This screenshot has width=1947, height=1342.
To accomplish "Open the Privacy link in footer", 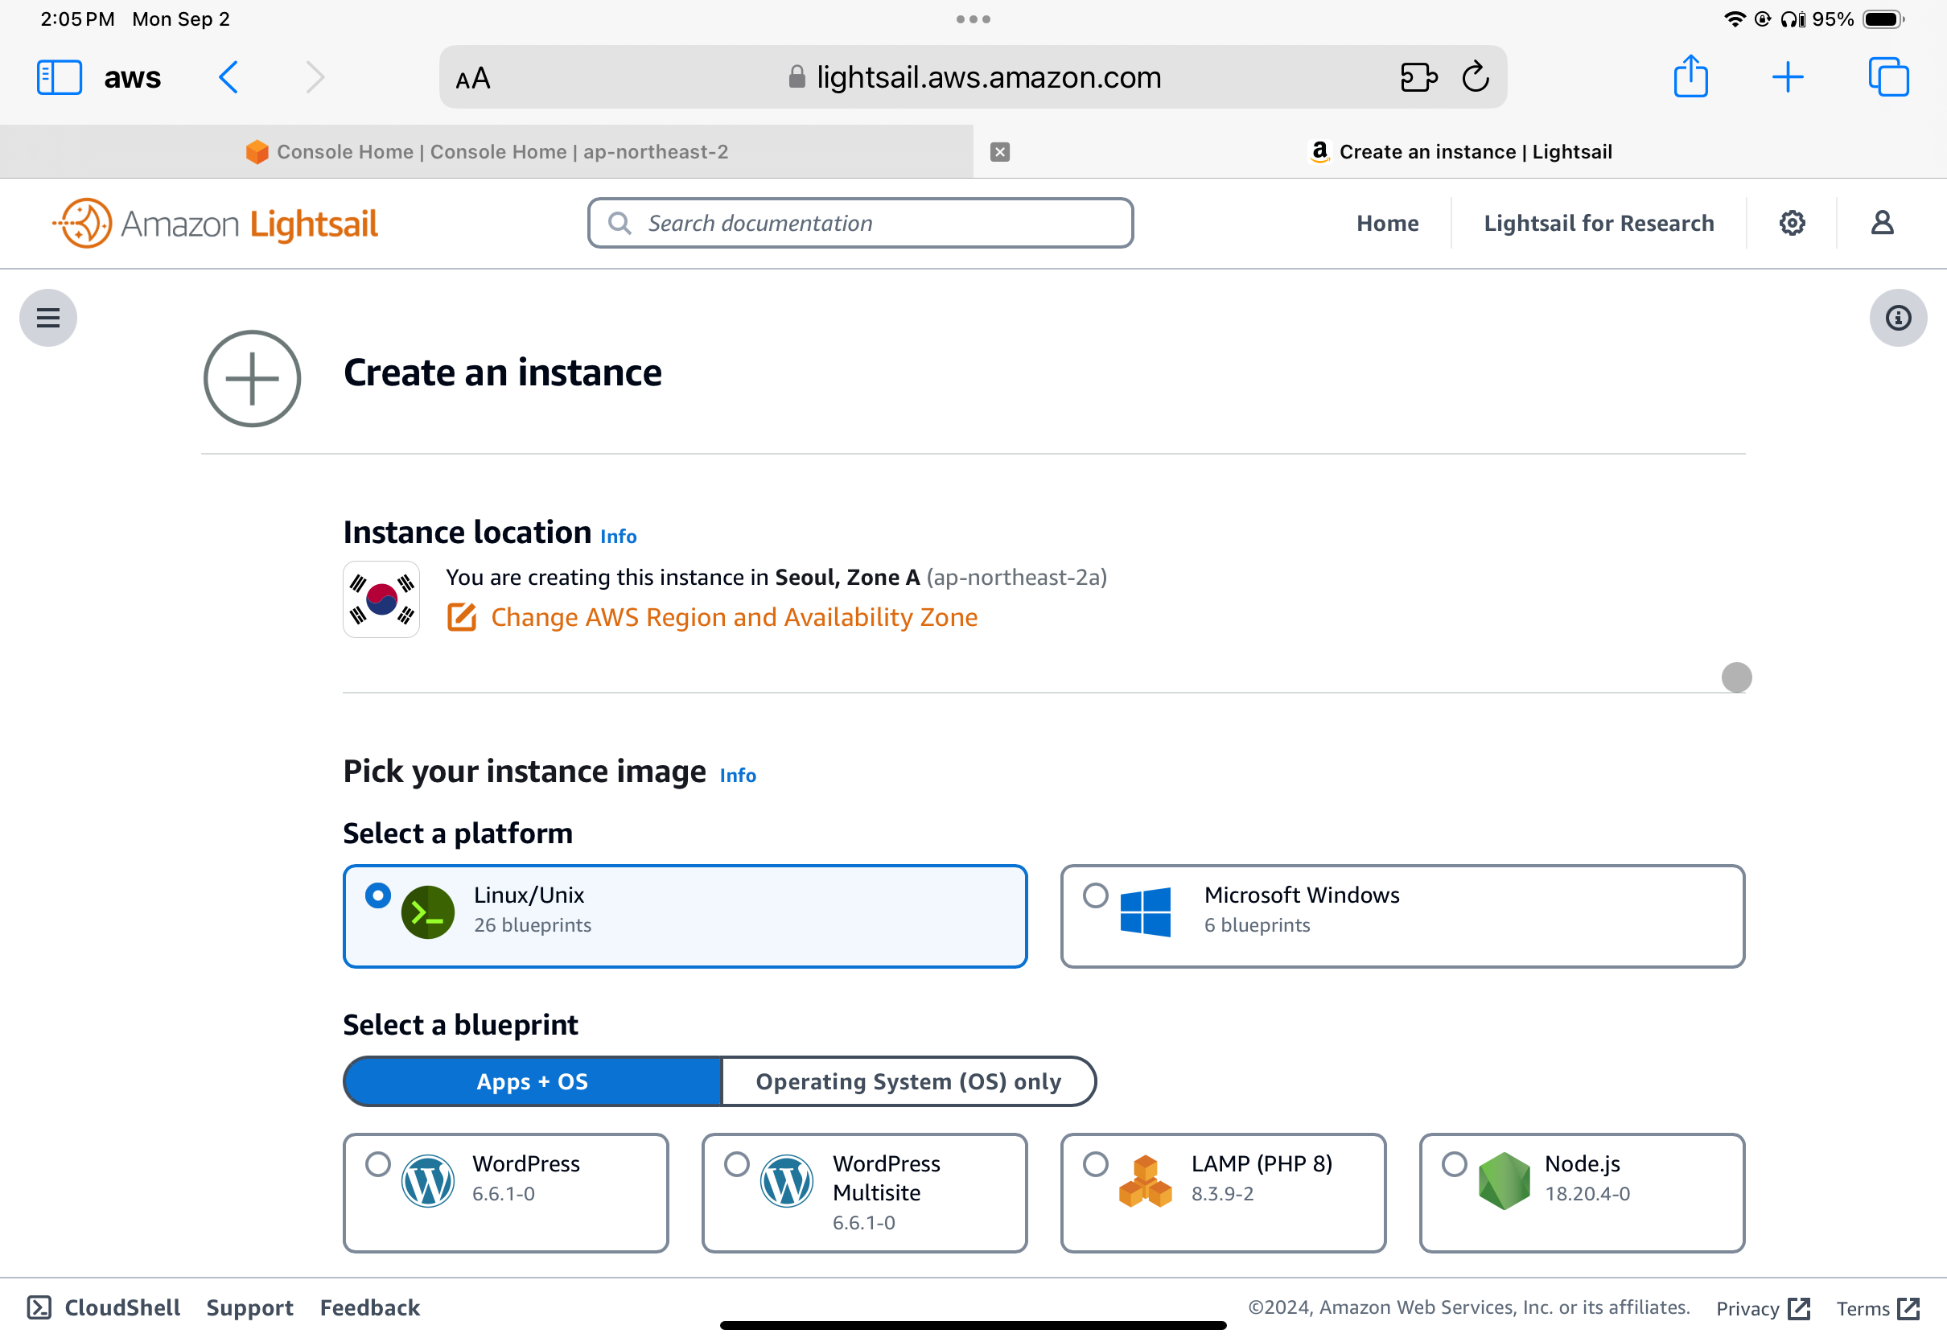I will pyautogui.click(x=1762, y=1308).
